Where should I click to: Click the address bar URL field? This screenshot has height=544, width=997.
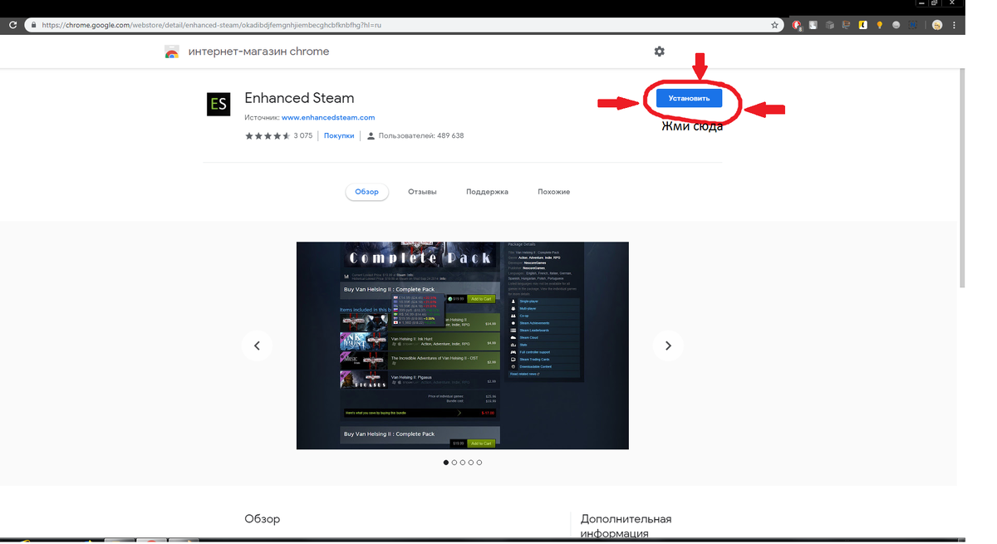(405, 26)
